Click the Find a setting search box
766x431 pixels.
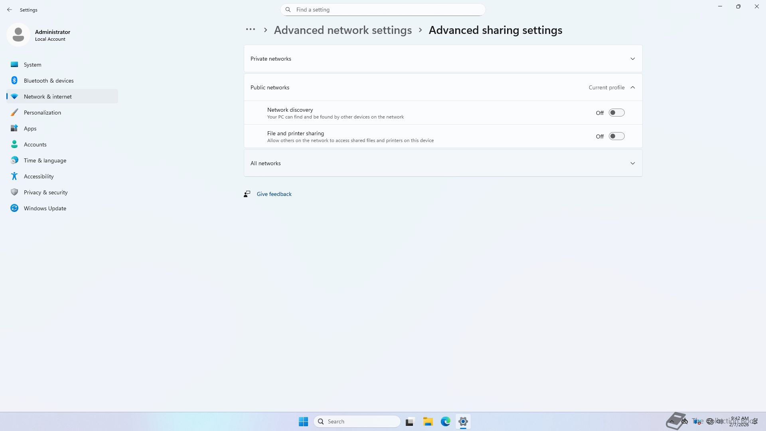(x=383, y=10)
